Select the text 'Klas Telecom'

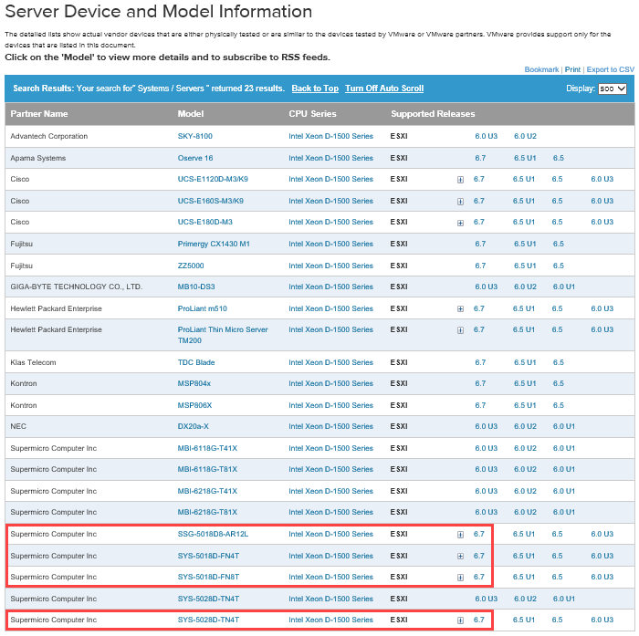[x=33, y=362]
